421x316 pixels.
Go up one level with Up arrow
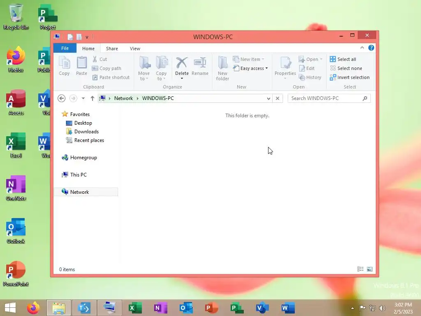(93, 98)
